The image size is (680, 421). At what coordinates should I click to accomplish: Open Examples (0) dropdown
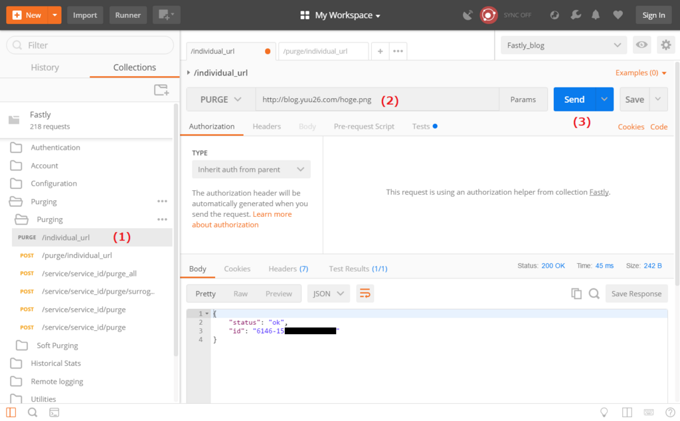coord(641,73)
